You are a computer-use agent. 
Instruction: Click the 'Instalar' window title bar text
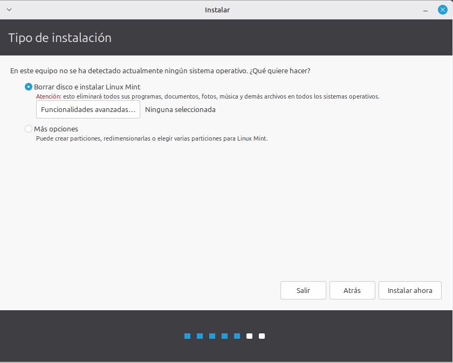click(217, 10)
